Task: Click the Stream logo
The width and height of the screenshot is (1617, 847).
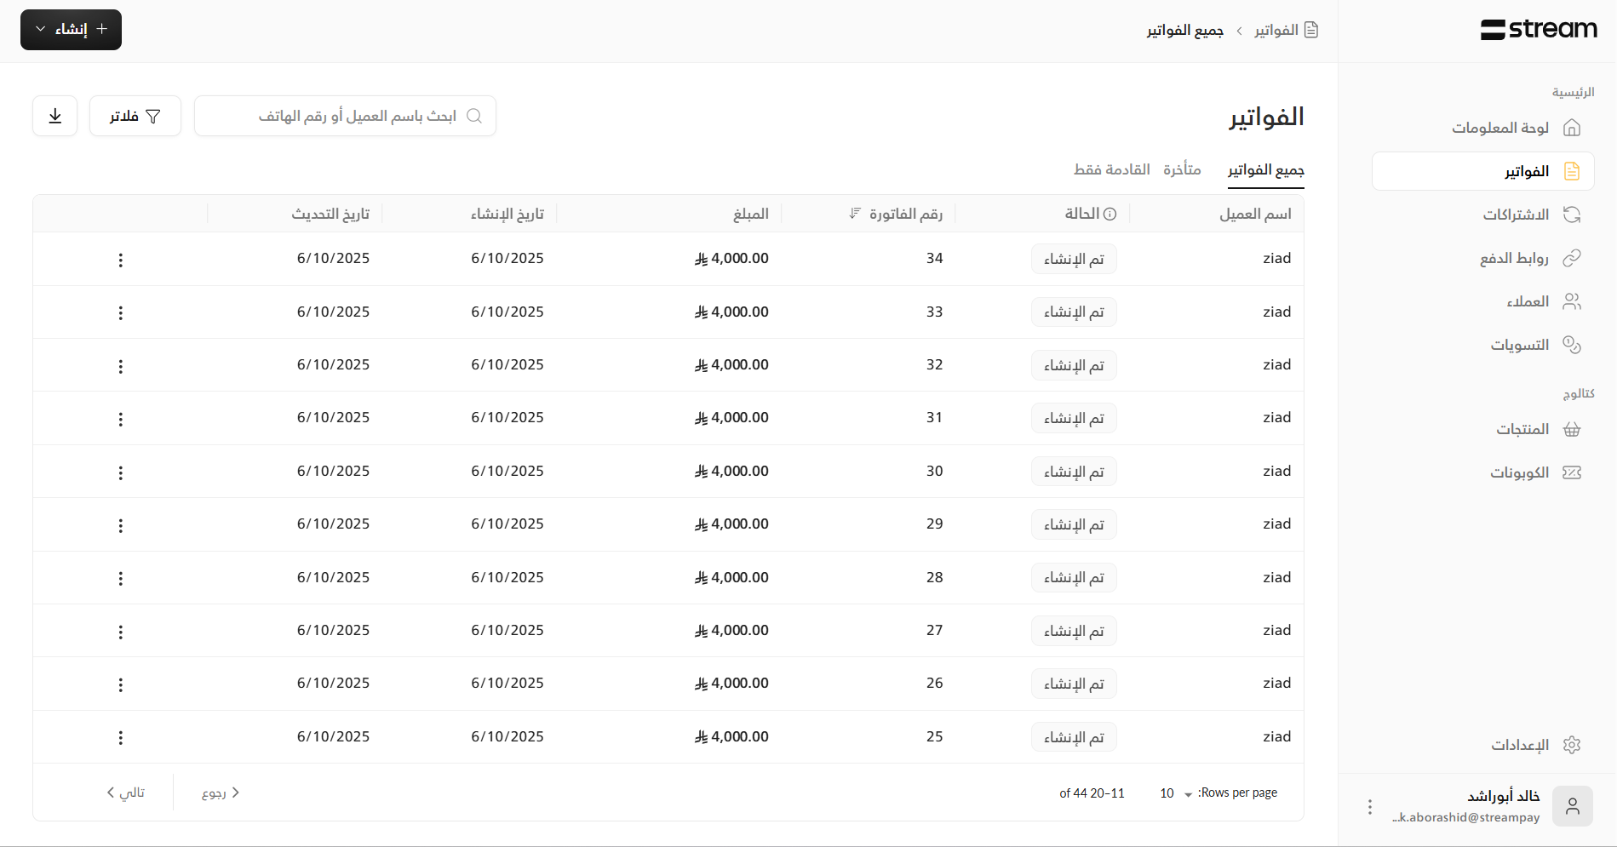Action: coord(1539,30)
